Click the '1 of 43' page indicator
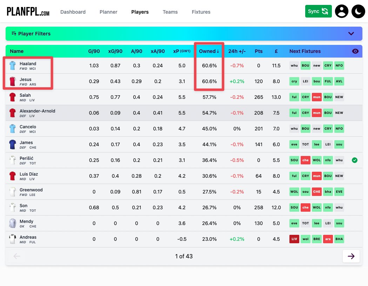Image resolution: width=368 pixels, height=286 pixels. tap(184, 256)
